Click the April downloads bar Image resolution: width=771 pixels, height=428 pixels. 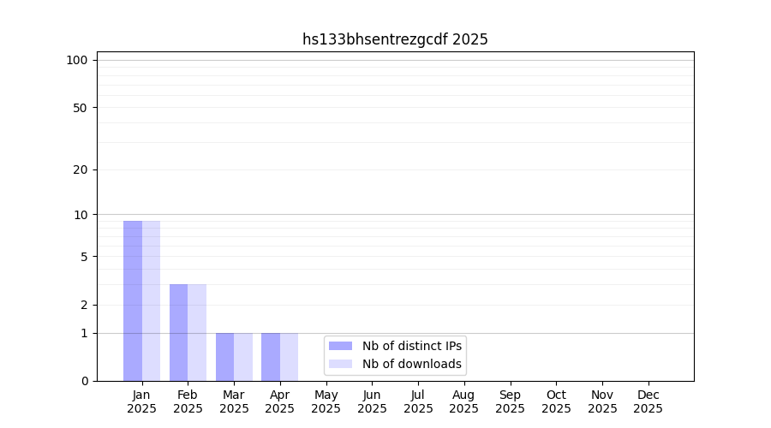coord(289,357)
